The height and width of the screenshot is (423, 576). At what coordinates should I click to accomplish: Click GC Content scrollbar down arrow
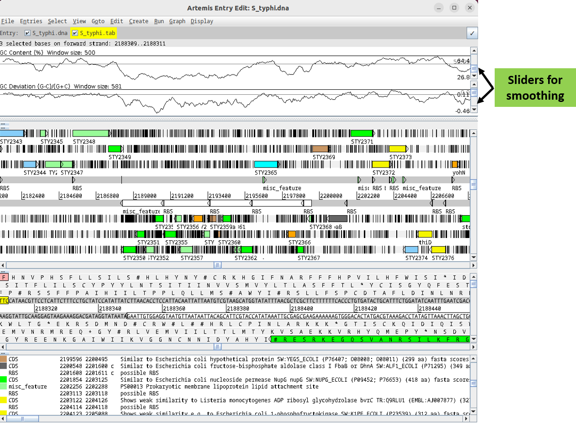point(474,76)
